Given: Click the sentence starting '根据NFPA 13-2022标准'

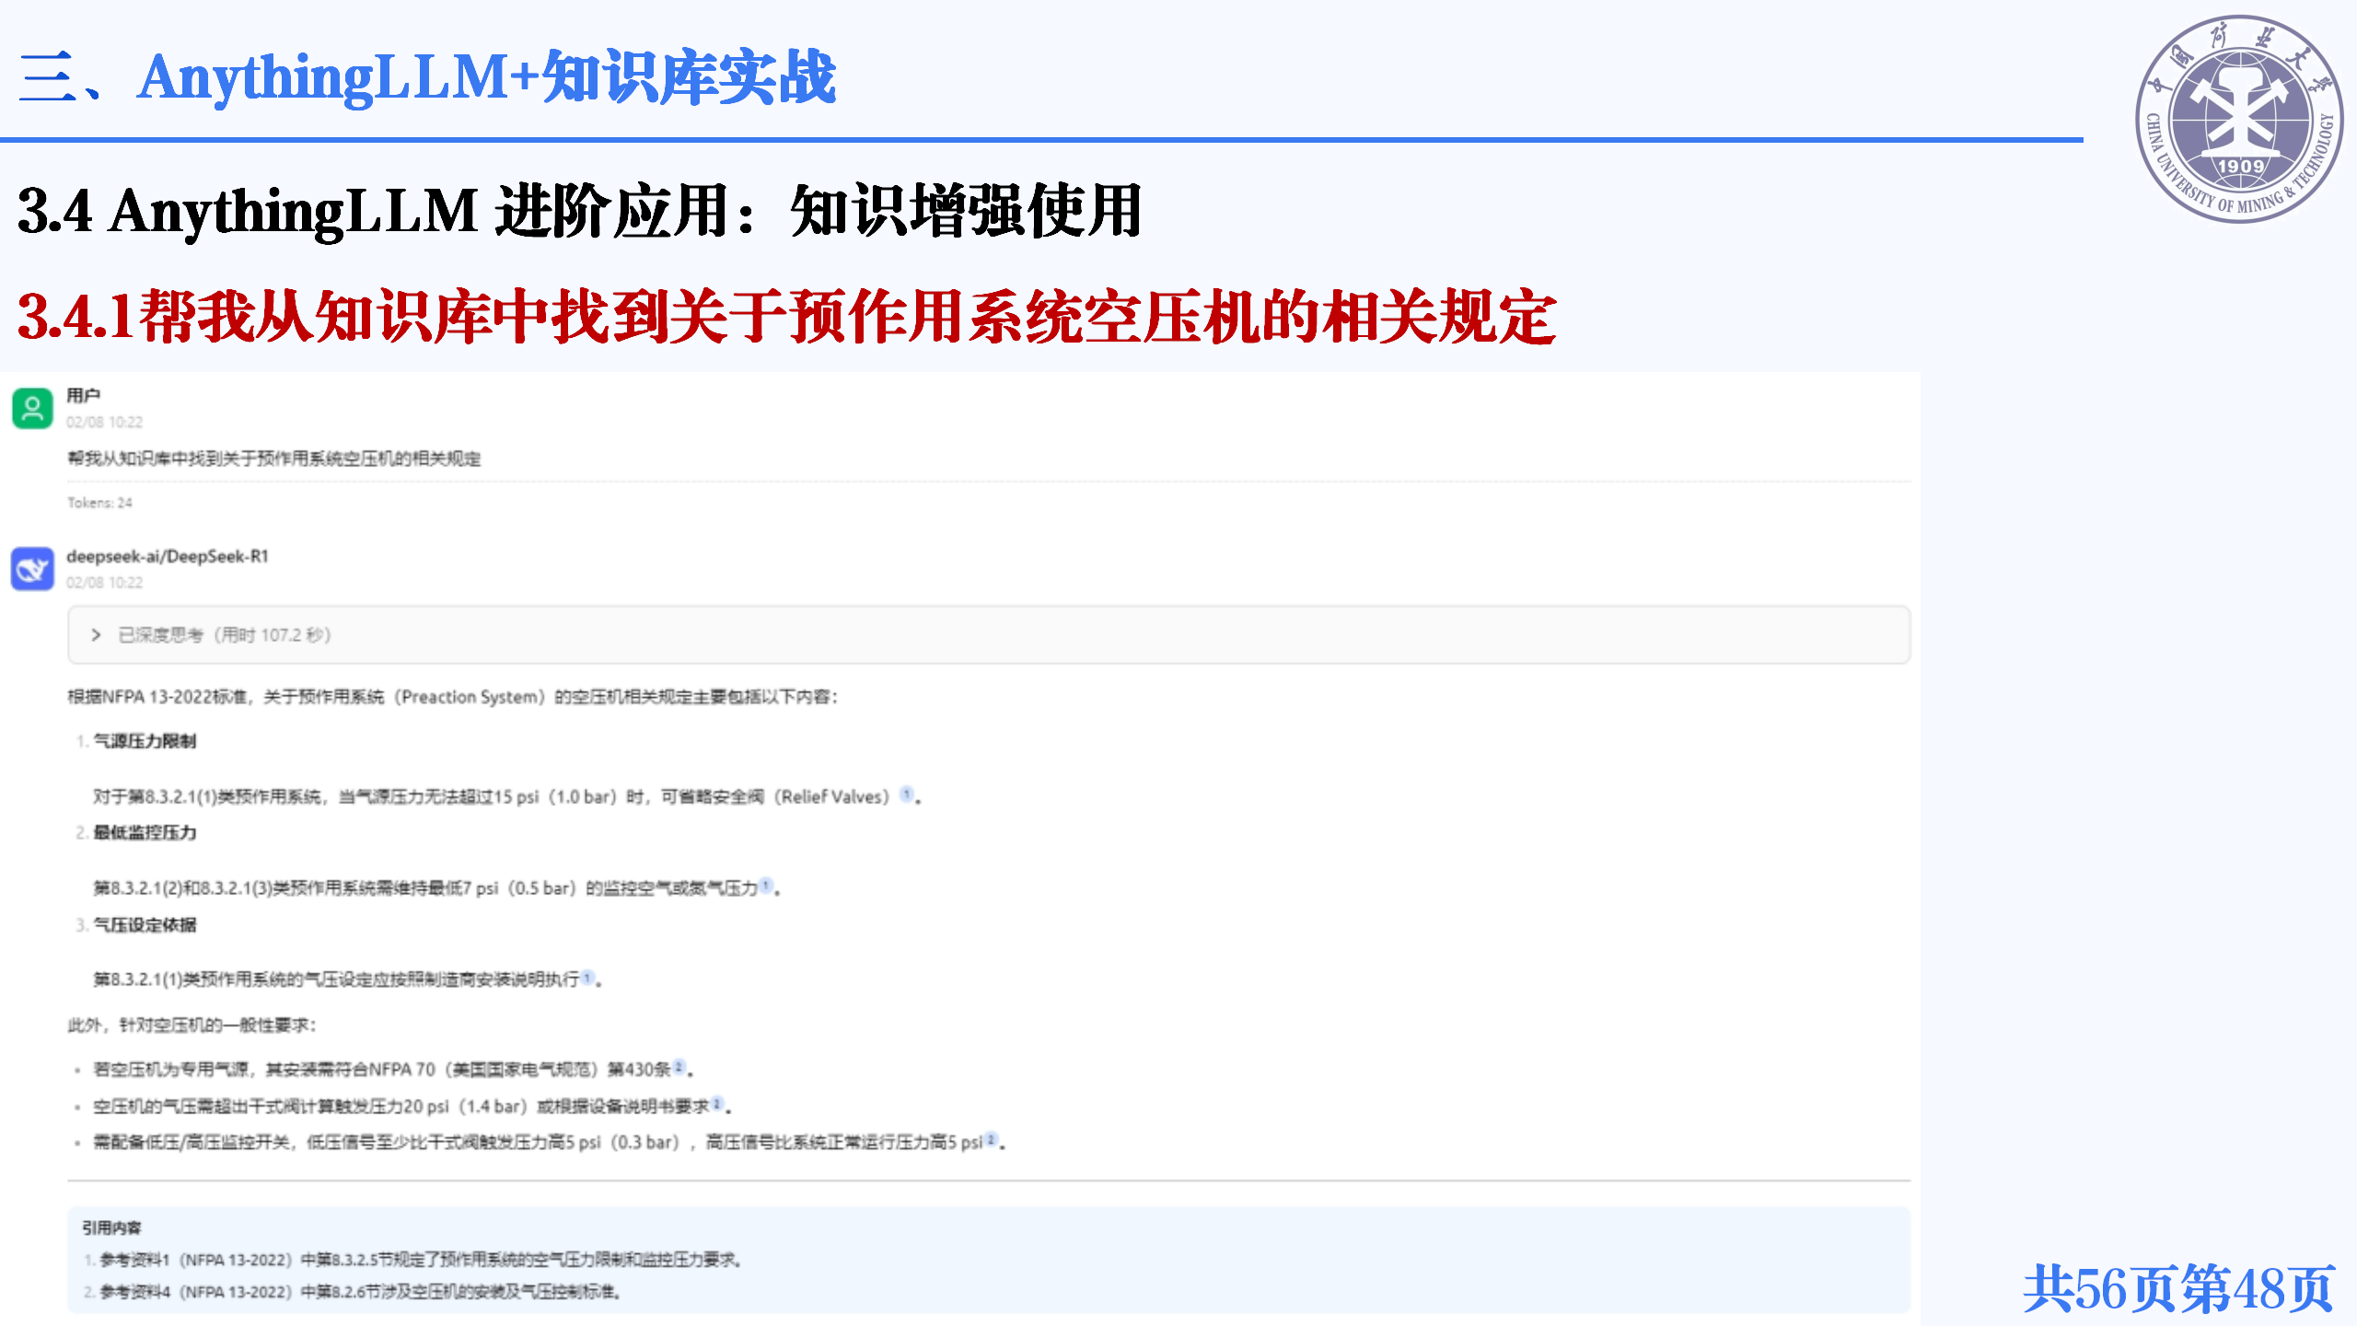Looking at the screenshot, I should [x=452, y=697].
